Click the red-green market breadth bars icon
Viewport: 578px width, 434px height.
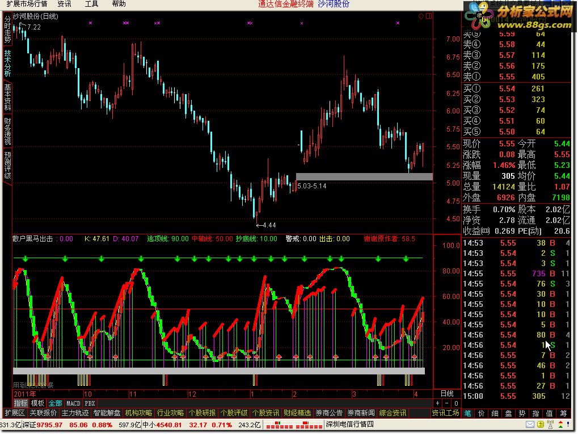click(294, 425)
